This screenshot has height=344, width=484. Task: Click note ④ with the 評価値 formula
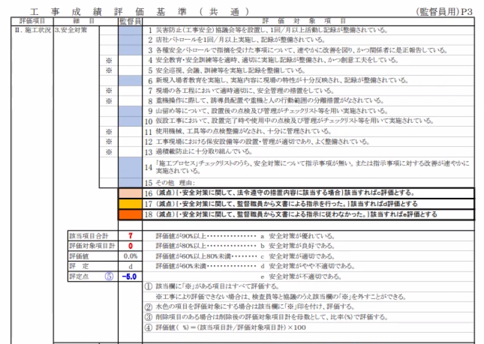coord(225,328)
